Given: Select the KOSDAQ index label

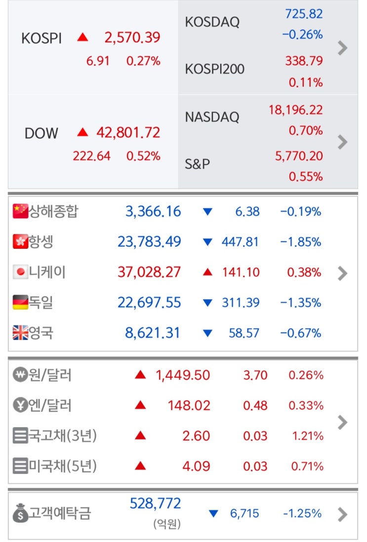Looking at the screenshot, I should pos(211,22).
